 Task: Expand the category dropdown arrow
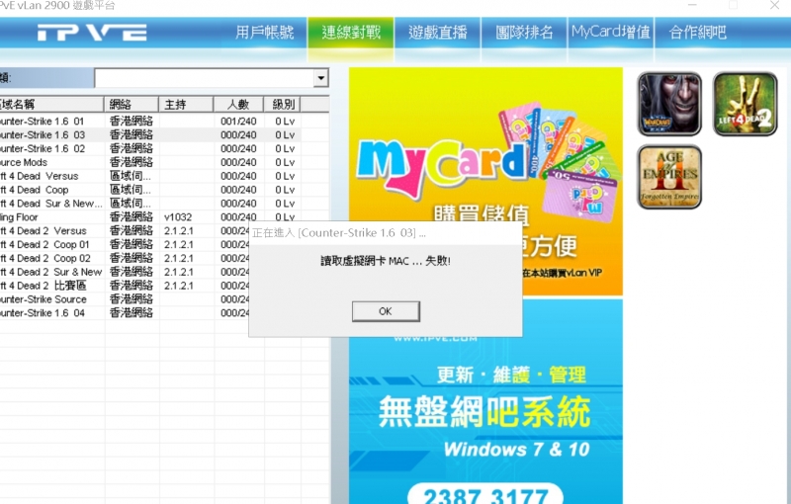pyautogui.click(x=320, y=78)
